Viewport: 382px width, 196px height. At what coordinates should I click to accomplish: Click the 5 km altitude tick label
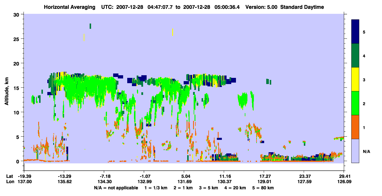tap(19, 137)
